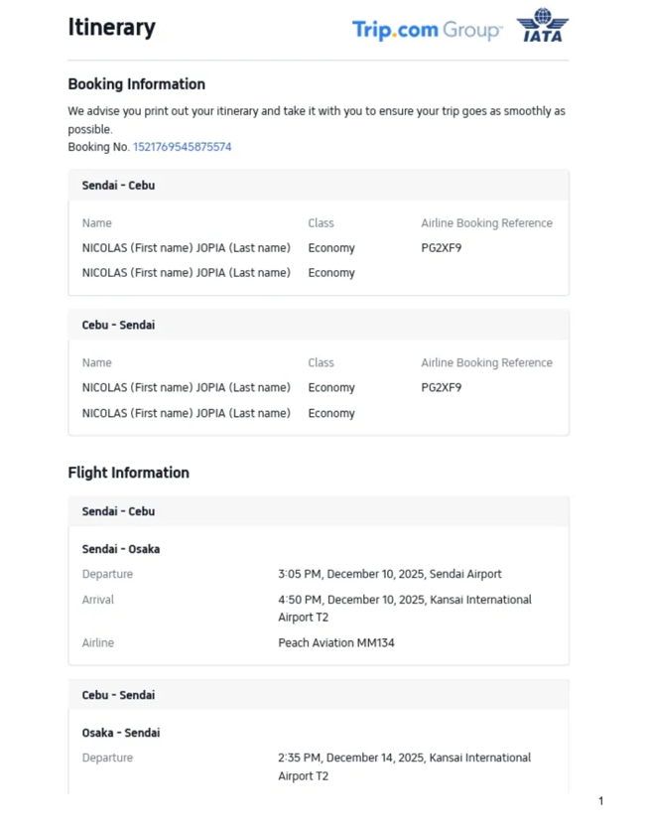Click the Sendai - Osaka segment title

(120, 549)
